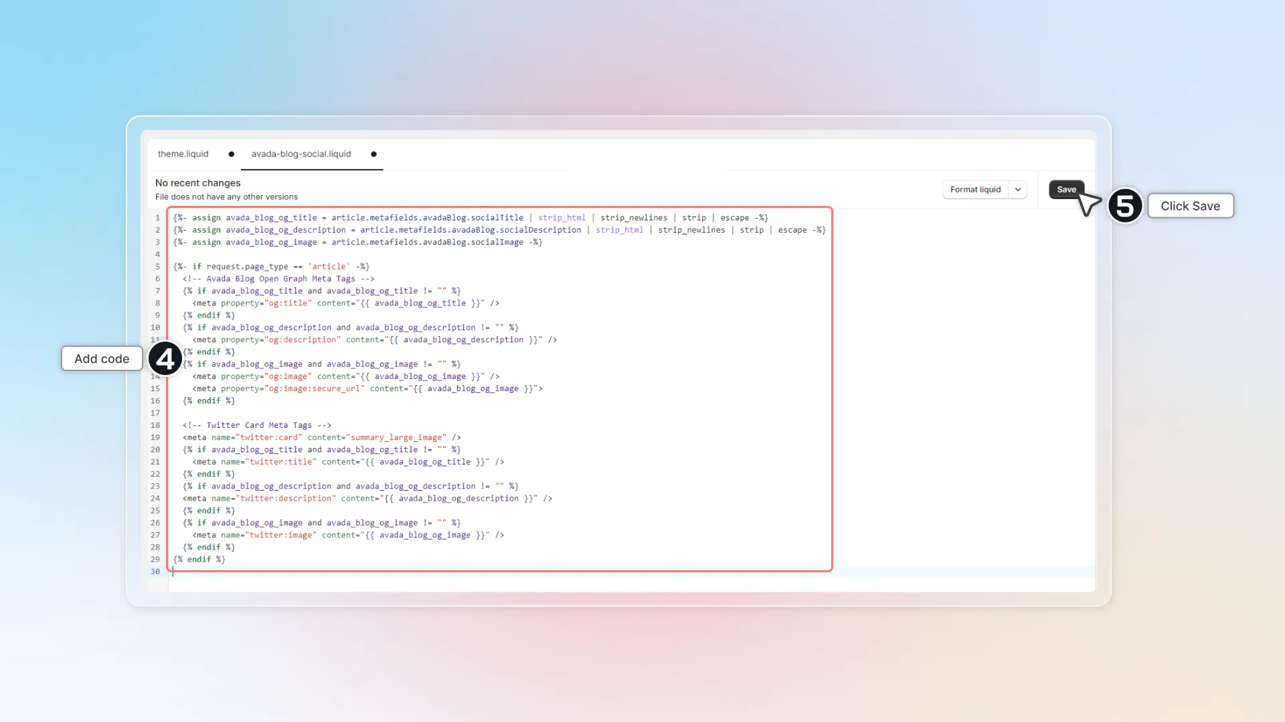The width and height of the screenshot is (1285, 722).
Task: Click the unsaved dot beside avada-blog-social.liquid
Action: point(373,154)
